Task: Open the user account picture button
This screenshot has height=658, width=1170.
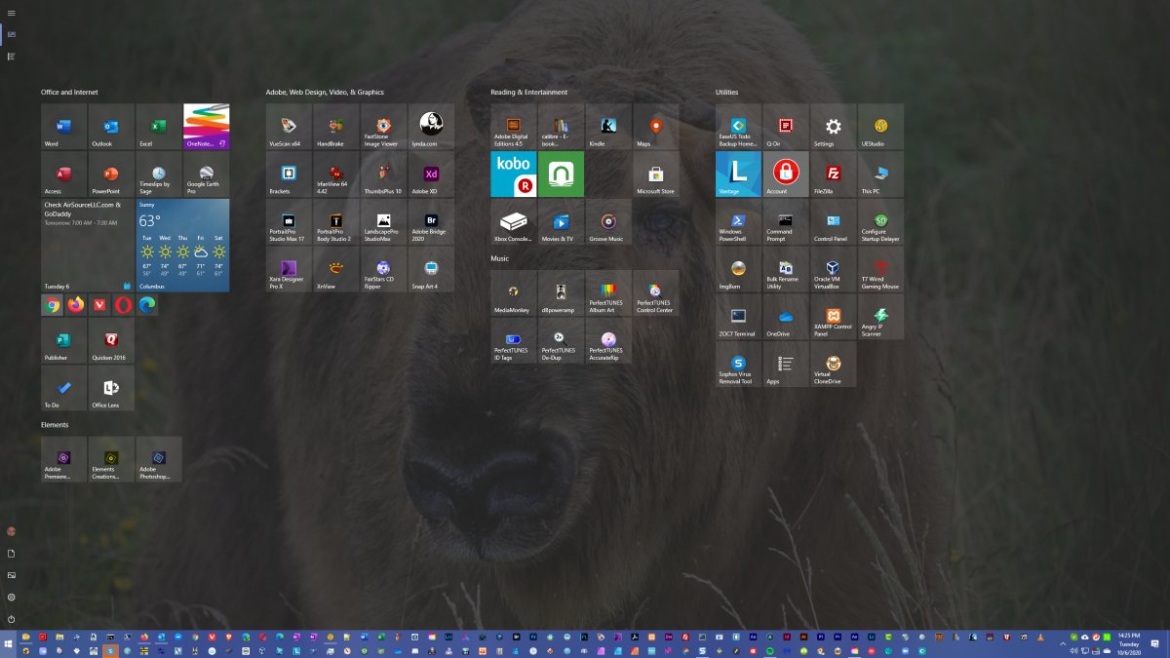Action: [x=11, y=531]
